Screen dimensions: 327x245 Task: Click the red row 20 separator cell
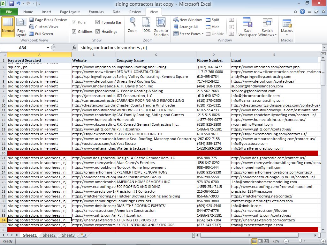coord(163,153)
